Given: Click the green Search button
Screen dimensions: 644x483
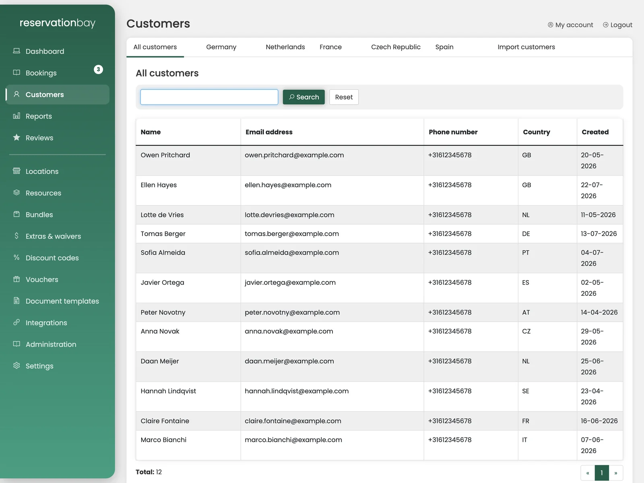Looking at the screenshot, I should point(304,97).
